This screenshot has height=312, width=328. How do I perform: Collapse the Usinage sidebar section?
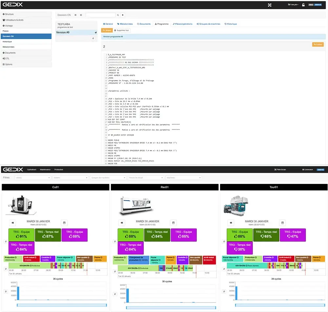(26, 26)
